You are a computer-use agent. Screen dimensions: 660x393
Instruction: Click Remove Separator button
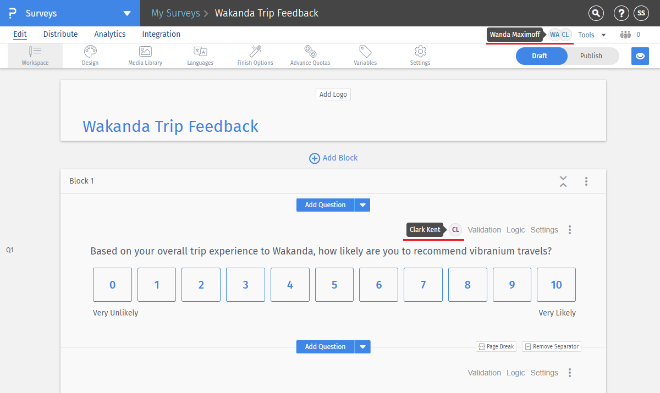pos(552,347)
